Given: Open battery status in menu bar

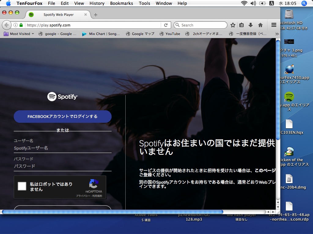Looking at the screenshot, I should coord(263,3).
